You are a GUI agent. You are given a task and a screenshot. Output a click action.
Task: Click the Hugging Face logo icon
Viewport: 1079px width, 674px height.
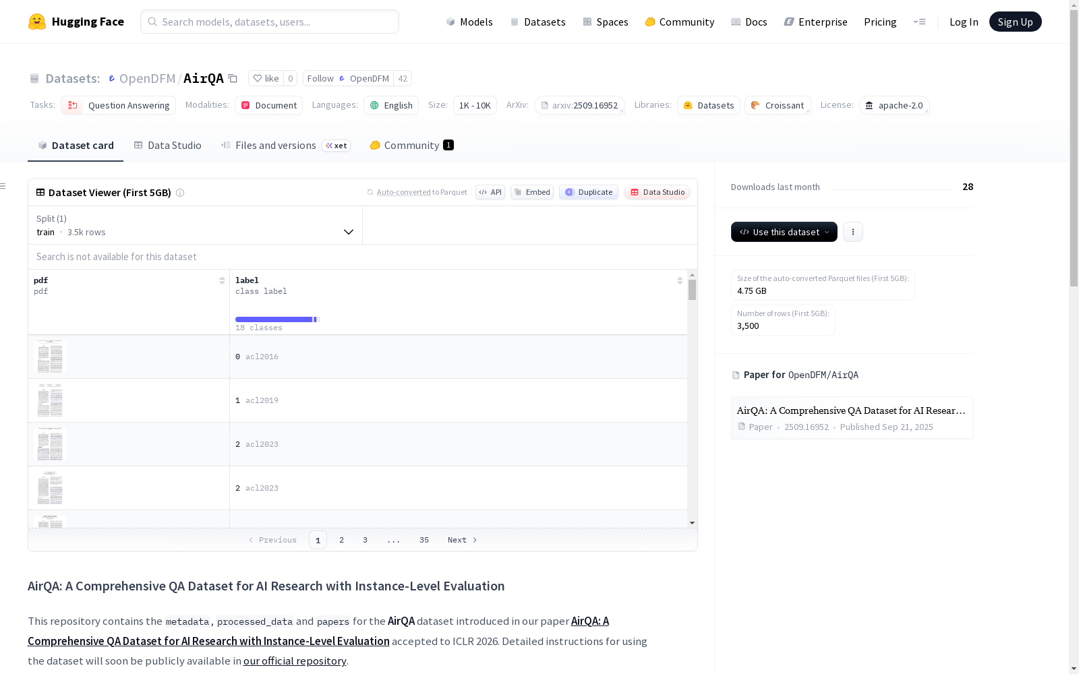(37, 22)
